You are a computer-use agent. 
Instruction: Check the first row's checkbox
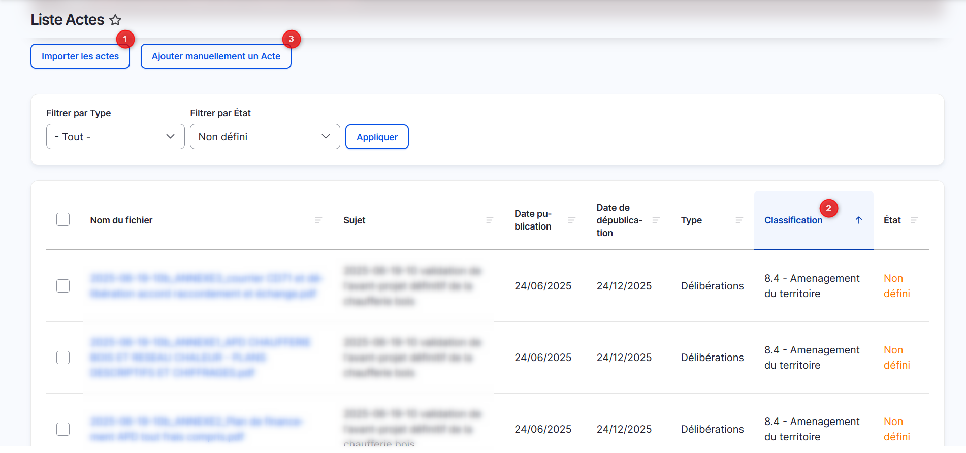tap(63, 286)
